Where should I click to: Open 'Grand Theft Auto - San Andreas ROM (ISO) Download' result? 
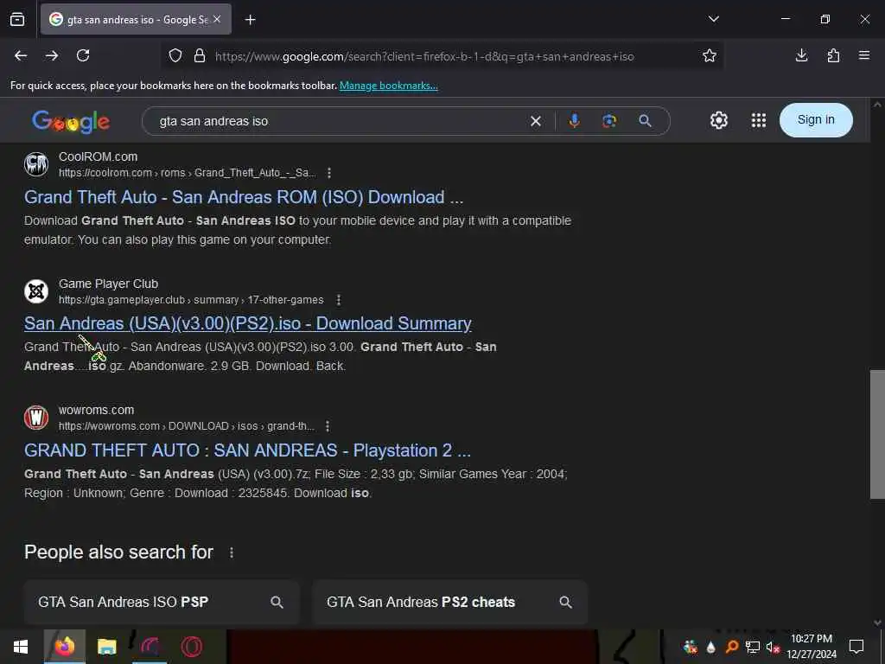pyautogui.click(x=244, y=197)
